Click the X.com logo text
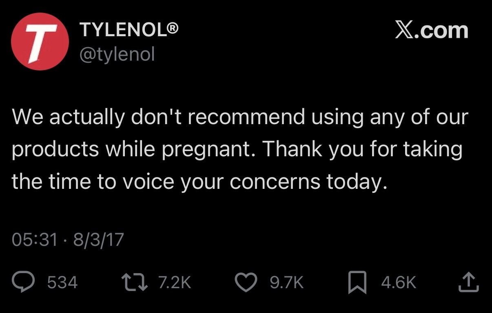 click(x=431, y=31)
